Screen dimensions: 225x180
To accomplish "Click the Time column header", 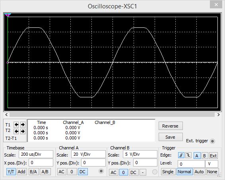I will pos(41,122).
